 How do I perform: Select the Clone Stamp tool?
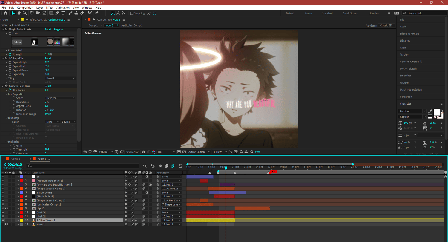[x=76, y=13]
